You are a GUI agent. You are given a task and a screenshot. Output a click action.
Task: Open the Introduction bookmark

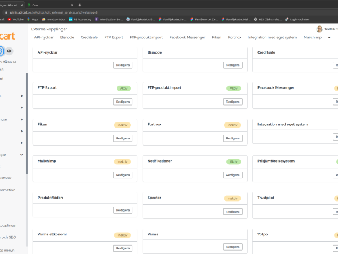pyautogui.click(x=109, y=19)
